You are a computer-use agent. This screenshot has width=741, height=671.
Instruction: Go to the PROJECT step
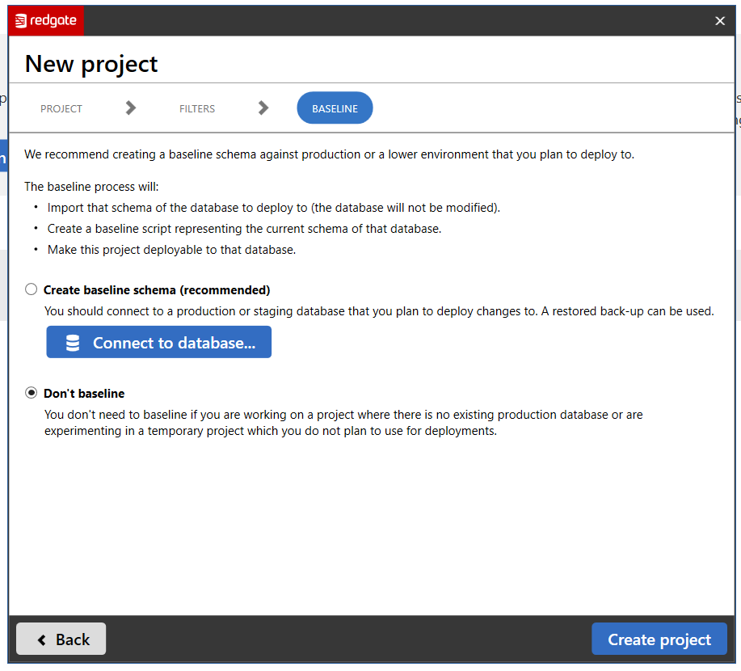[x=61, y=108]
